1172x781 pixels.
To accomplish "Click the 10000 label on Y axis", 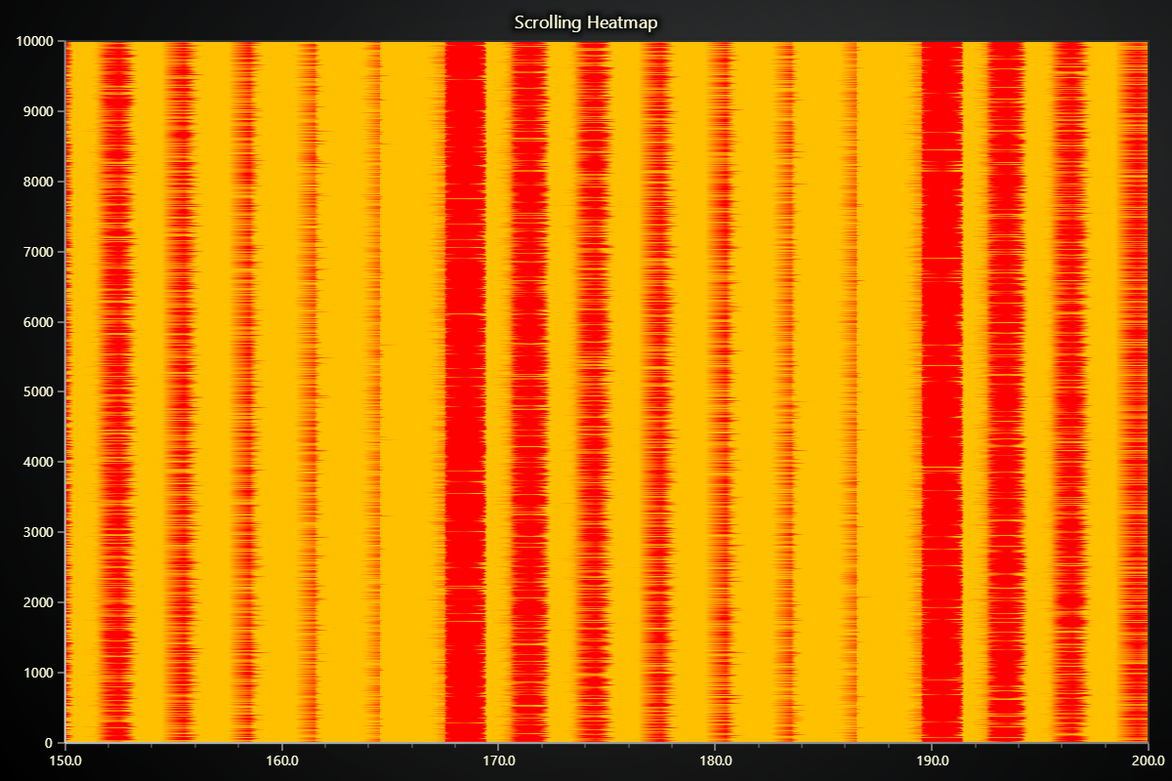I will tap(34, 41).
